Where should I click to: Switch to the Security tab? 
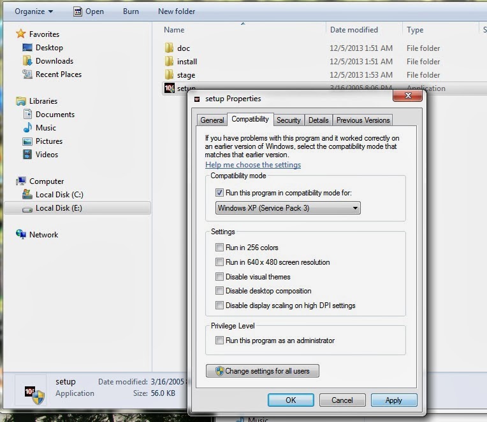[289, 120]
